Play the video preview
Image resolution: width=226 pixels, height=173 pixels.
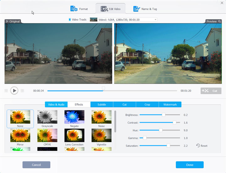click(x=14, y=90)
